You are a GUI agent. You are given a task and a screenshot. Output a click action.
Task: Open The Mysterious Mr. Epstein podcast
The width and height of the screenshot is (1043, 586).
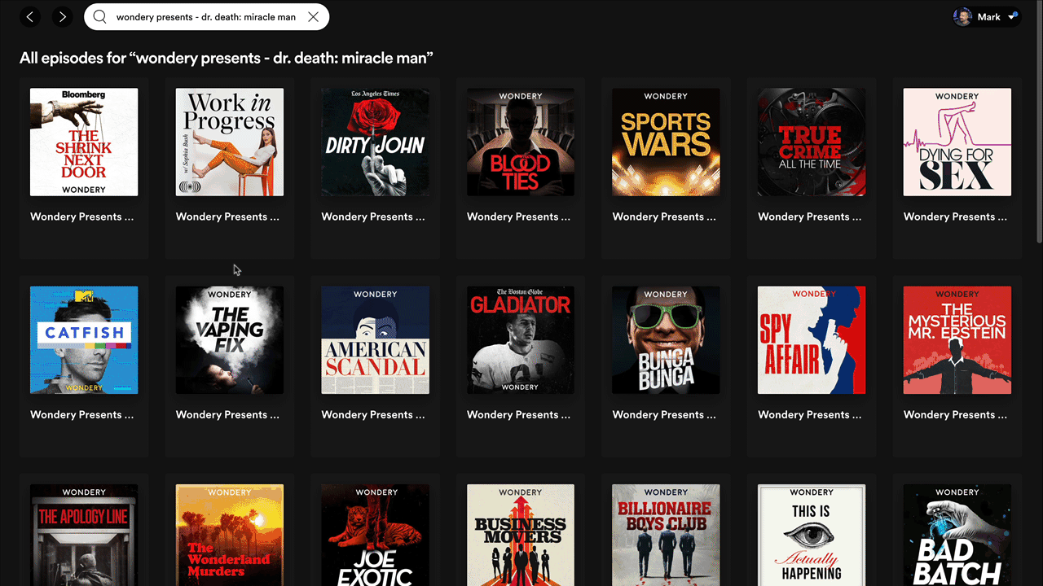pos(957,339)
